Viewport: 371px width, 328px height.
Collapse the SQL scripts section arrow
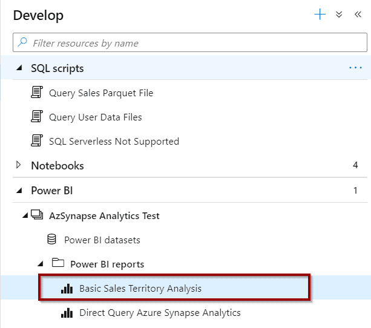pos(19,68)
